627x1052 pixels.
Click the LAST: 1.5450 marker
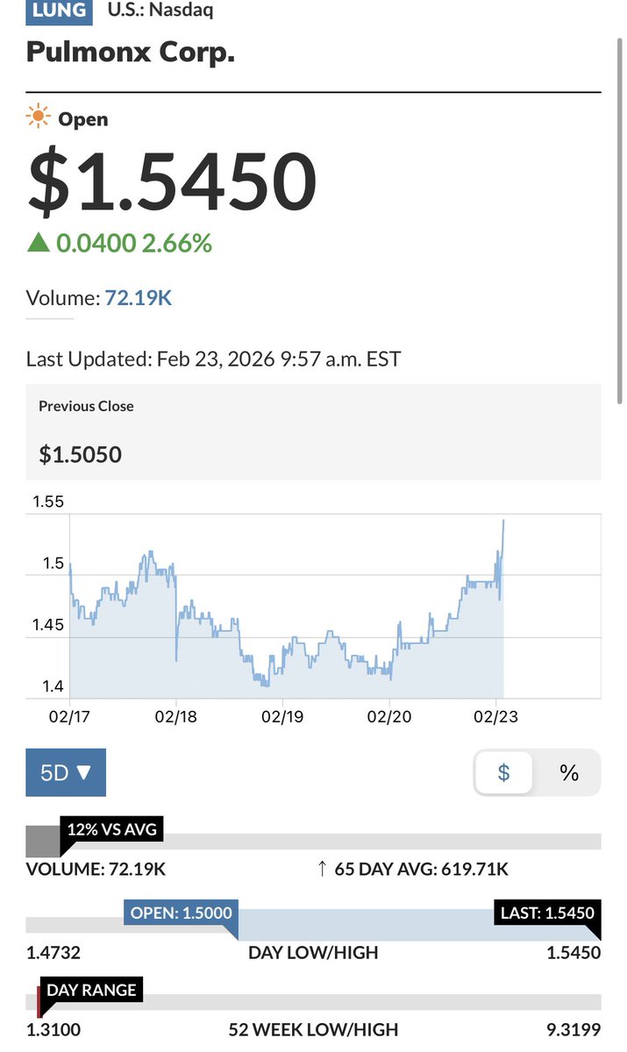(x=548, y=913)
